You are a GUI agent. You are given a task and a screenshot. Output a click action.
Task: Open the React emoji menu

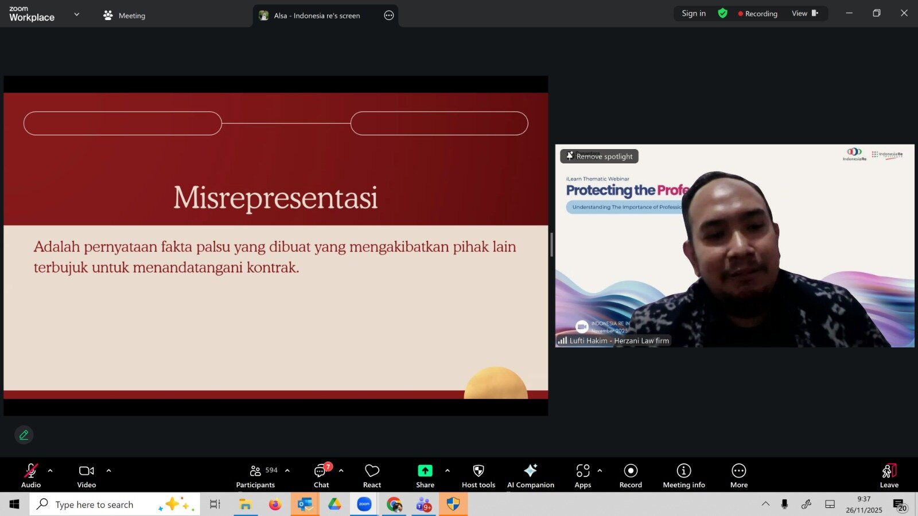[x=372, y=475]
